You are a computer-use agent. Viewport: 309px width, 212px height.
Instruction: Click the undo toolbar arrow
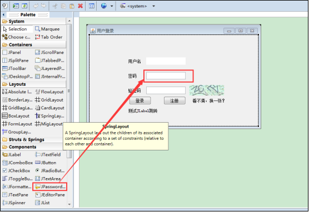36,6
